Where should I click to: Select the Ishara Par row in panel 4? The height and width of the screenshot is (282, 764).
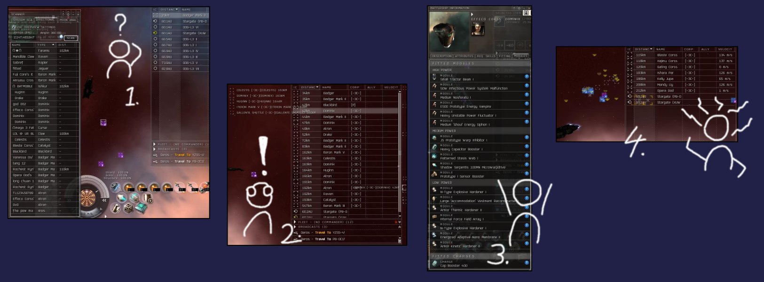pos(682,73)
